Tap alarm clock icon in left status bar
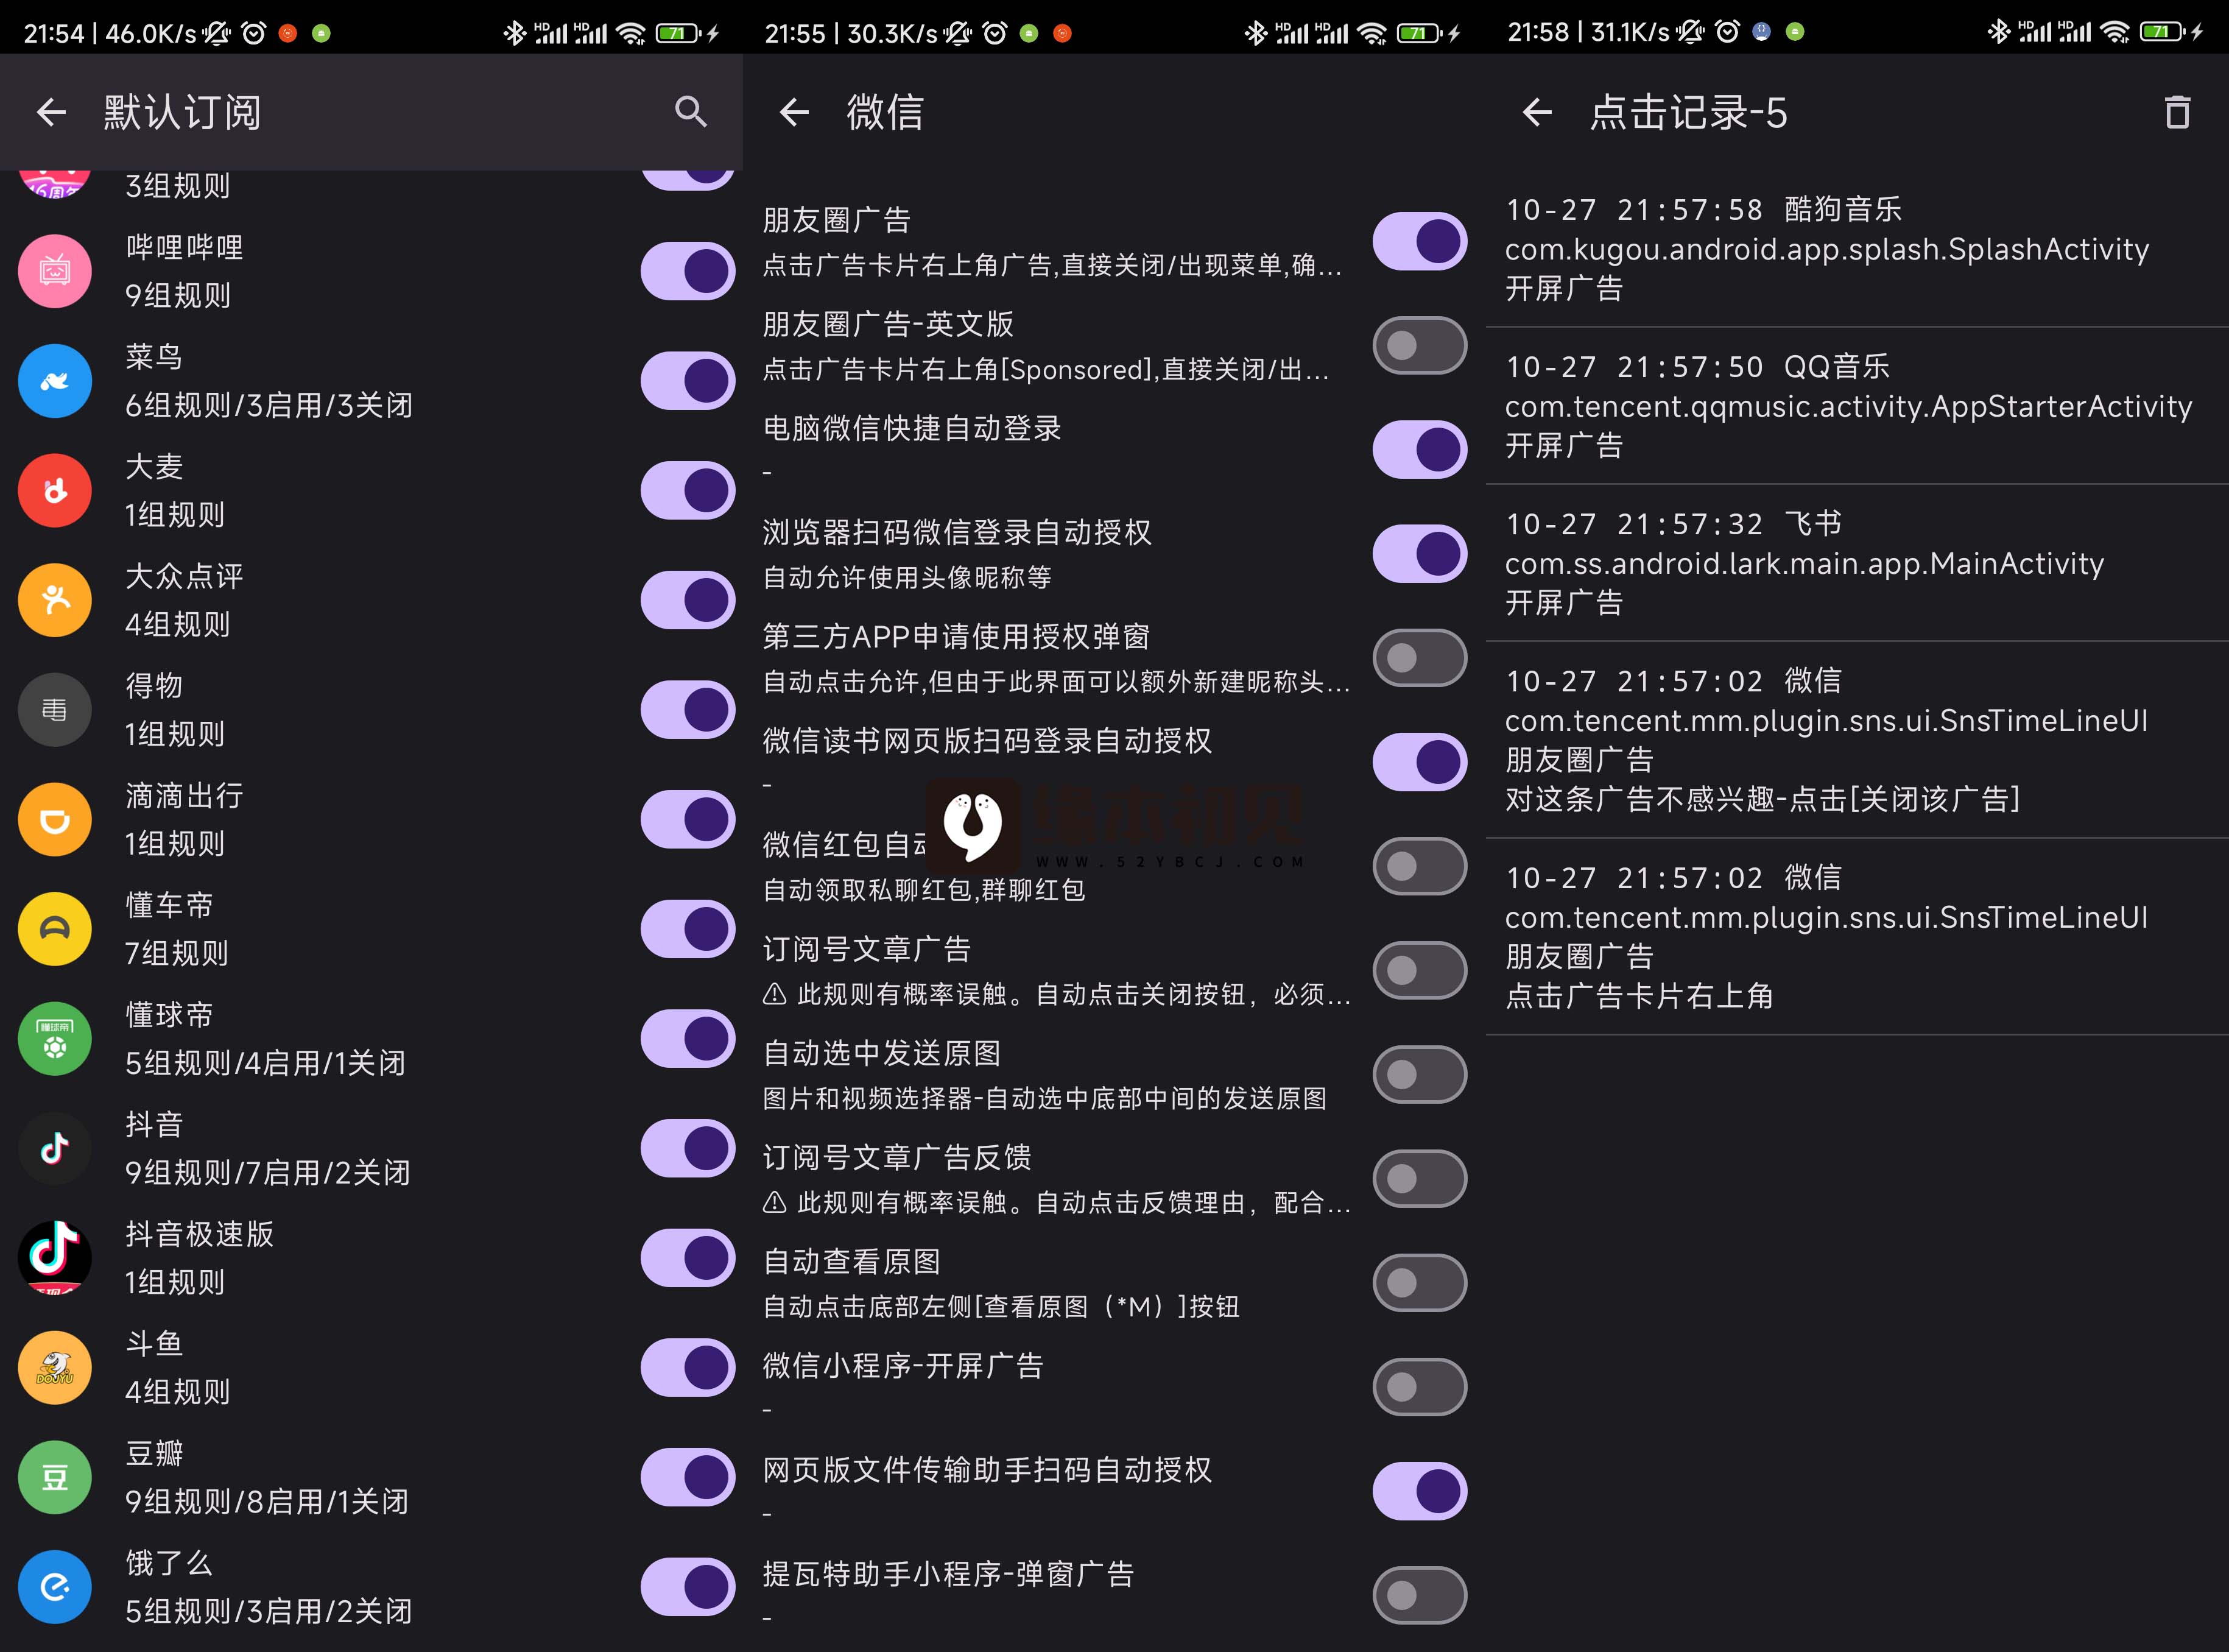Image resolution: width=2229 pixels, height=1652 pixels. coord(254,33)
